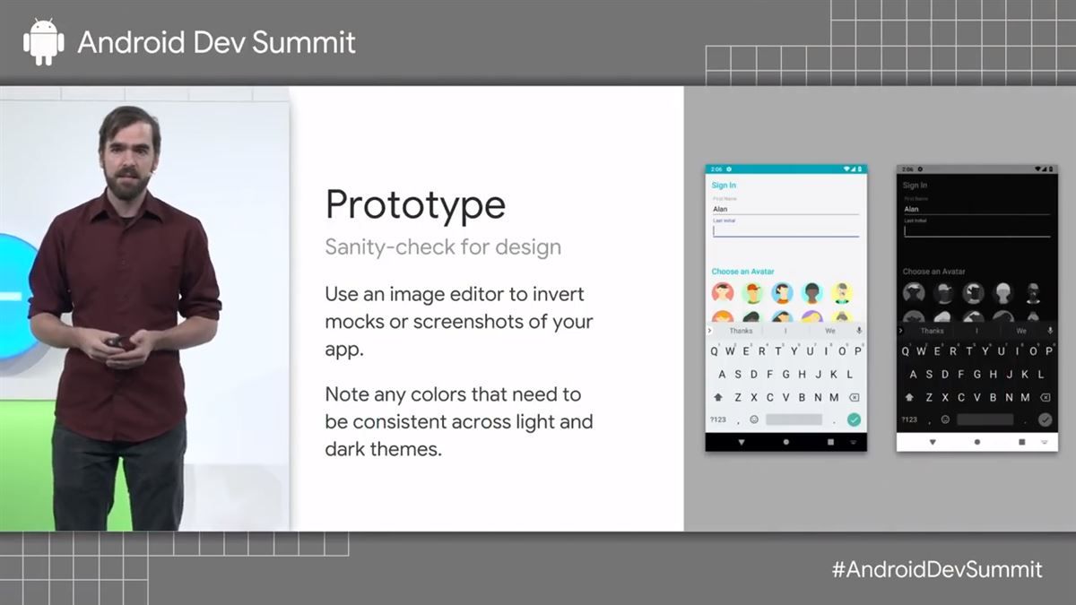
Task: Expand the suggestion strip chevron on the light keyboard
Action: point(709,330)
